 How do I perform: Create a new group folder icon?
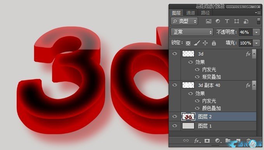pyautogui.click(x=228, y=140)
